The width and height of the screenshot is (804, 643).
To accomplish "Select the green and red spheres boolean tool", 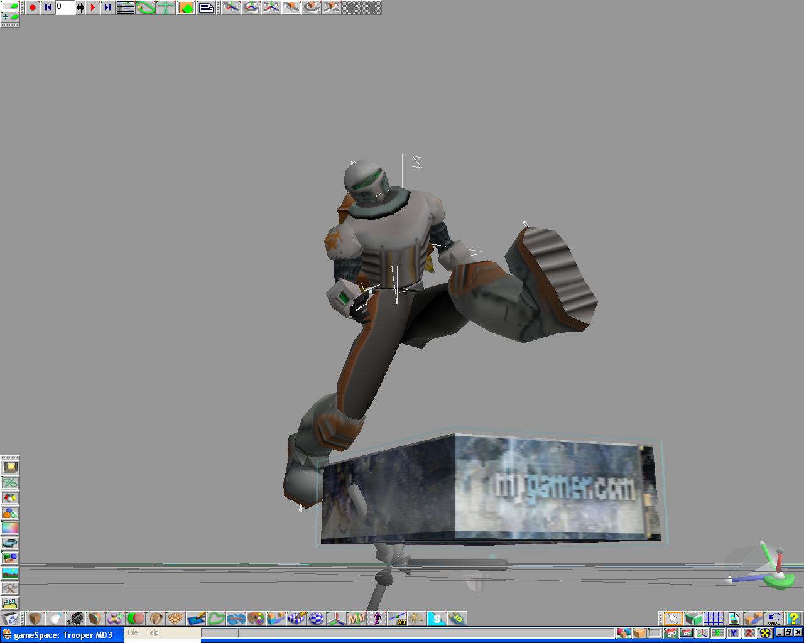I will [136, 619].
